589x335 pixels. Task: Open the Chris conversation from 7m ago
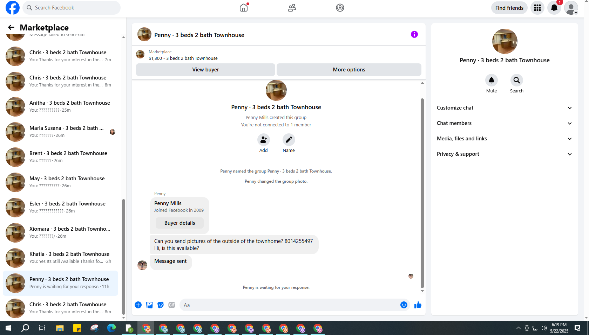(61, 56)
